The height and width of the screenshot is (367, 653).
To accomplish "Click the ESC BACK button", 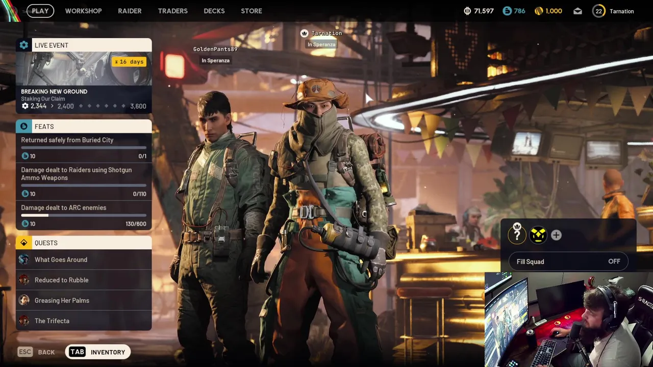I will pos(36,352).
